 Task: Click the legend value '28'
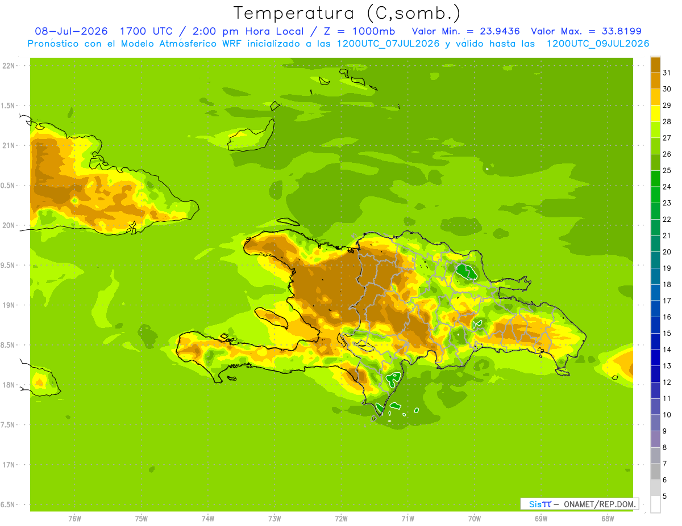[x=666, y=121]
